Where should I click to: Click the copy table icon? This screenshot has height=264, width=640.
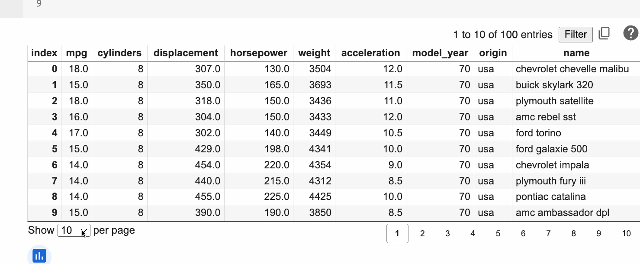click(604, 34)
